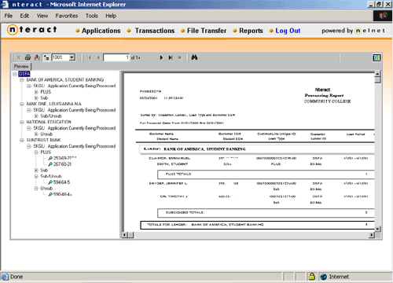The height and width of the screenshot is (283, 393).
Task: Open the File menu
Action: coord(9,16)
